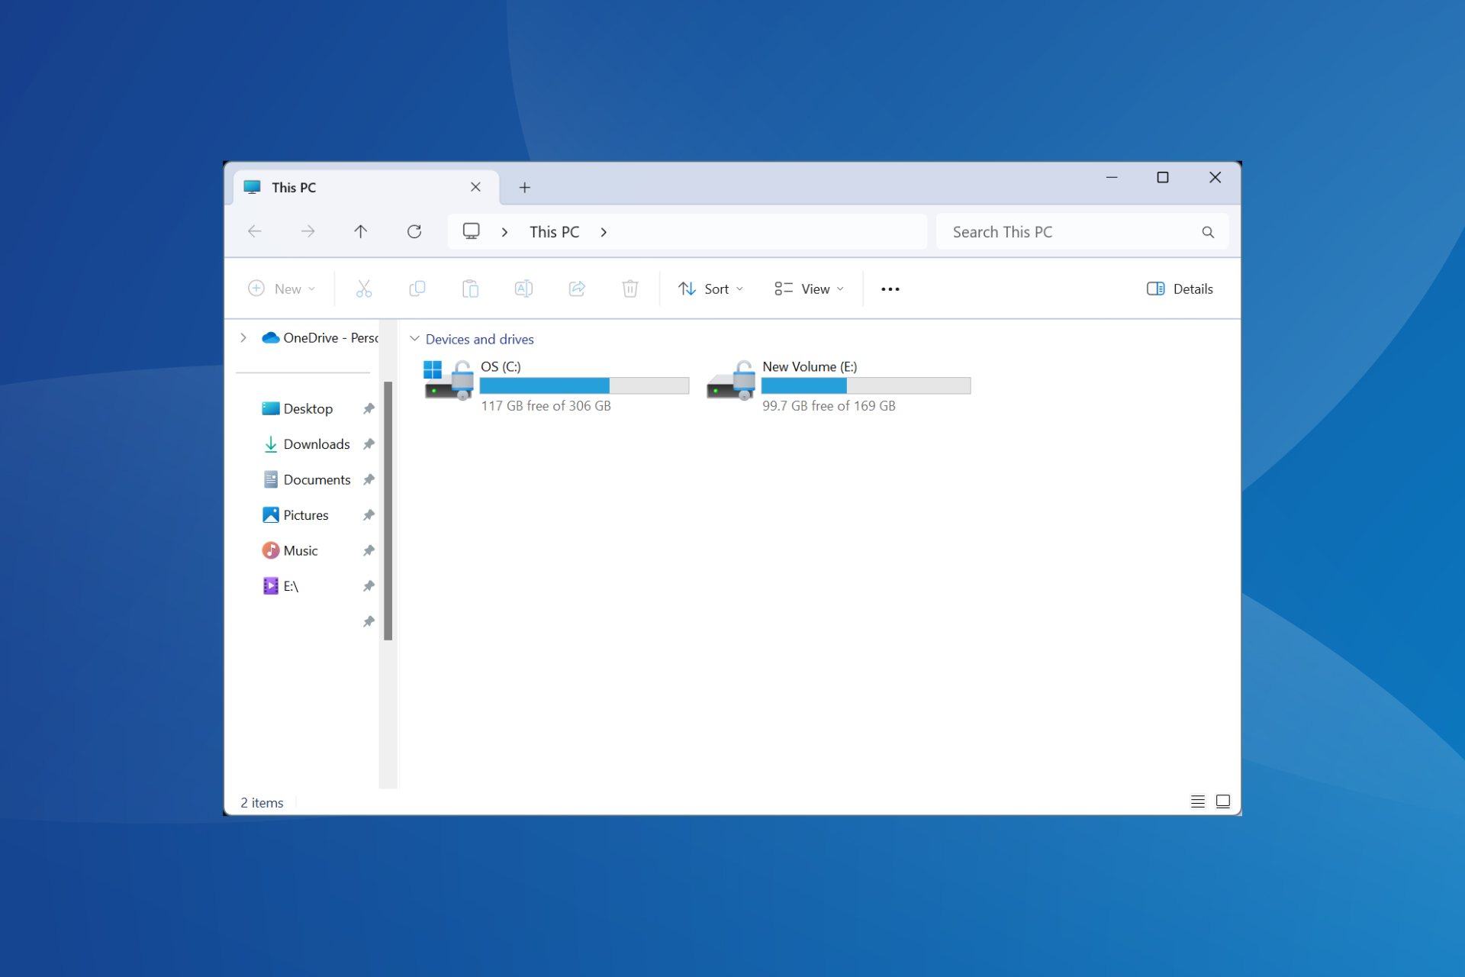
Task: Click the search magnifier icon
Action: pyautogui.click(x=1208, y=232)
